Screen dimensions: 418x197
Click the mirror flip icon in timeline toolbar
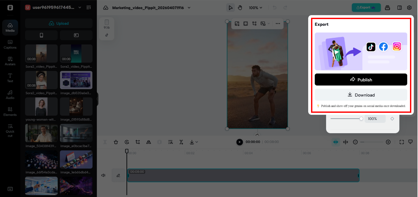click(149, 142)
